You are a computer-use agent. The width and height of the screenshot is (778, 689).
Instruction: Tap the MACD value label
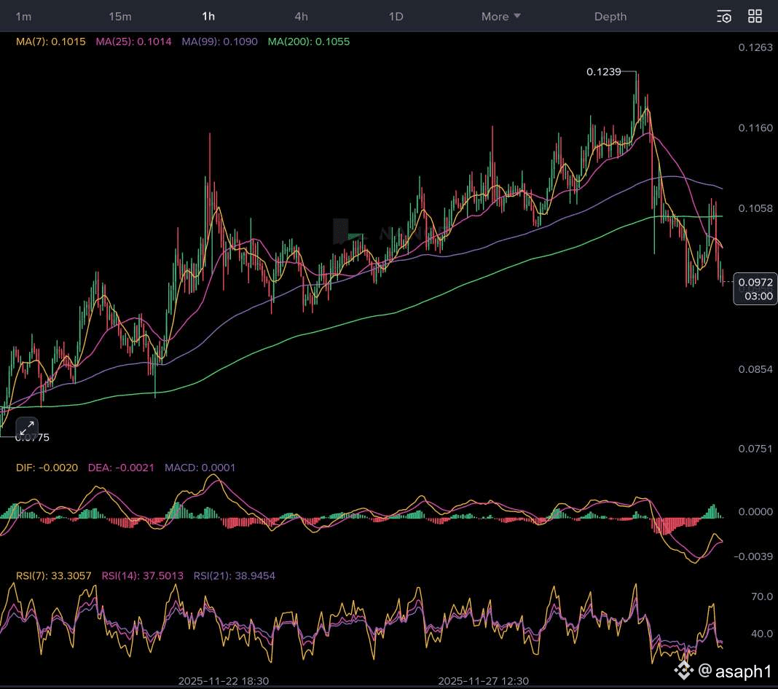click(200, 467)
